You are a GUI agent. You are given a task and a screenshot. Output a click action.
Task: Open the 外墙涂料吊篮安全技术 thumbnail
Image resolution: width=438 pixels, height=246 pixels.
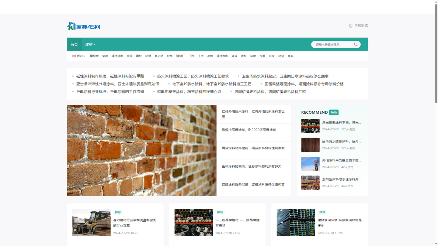click(311, 164)
